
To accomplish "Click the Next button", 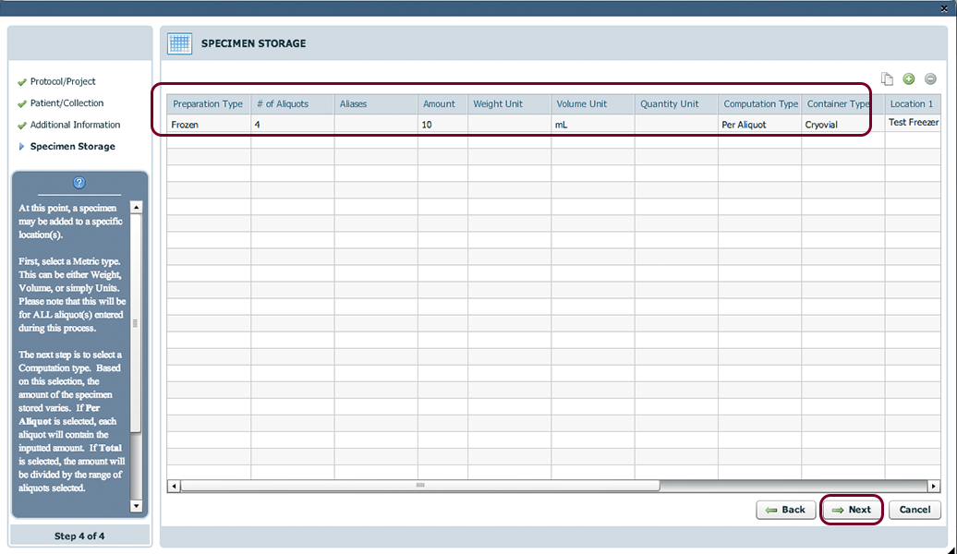I will click(852, 510).
